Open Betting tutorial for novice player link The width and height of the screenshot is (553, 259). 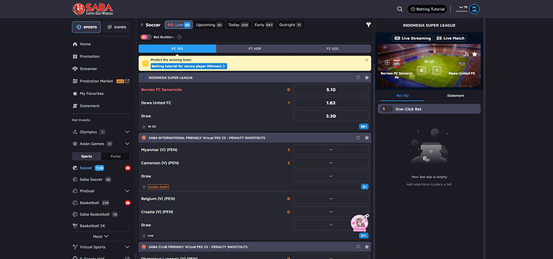coord(189,66)
